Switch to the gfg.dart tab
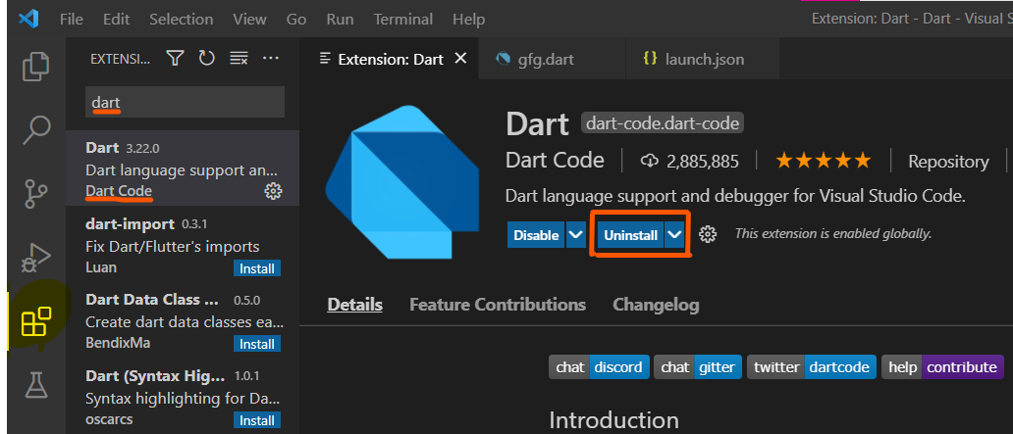1013x434 pixels. 553,60
